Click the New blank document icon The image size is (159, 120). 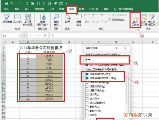pyautogui.click(x=27, y=3)
